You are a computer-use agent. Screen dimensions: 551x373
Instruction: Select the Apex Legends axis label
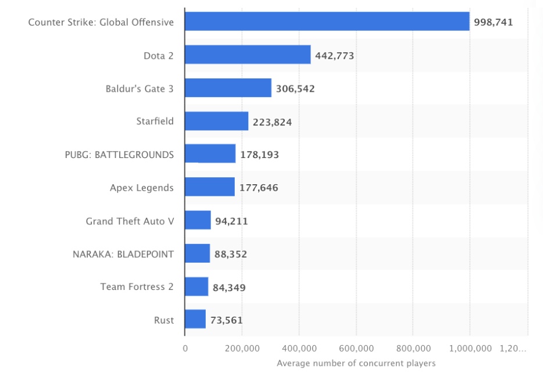pos(141,188)
